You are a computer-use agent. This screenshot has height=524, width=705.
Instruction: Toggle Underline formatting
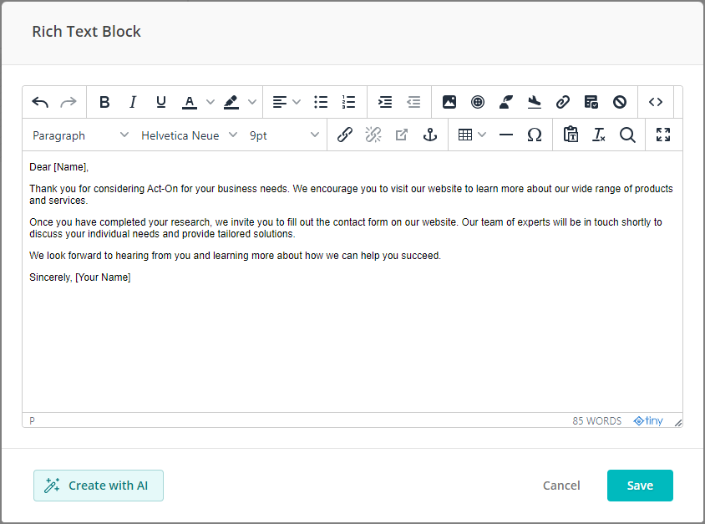[x=161, y=102]
